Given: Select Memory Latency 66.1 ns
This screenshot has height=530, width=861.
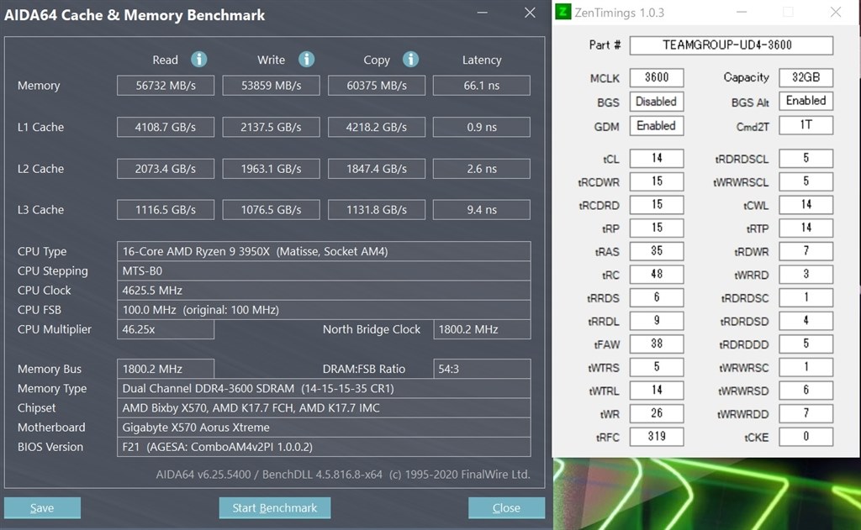Looking at the screenshot, I should pyautogui.click(x=482, y=86).
